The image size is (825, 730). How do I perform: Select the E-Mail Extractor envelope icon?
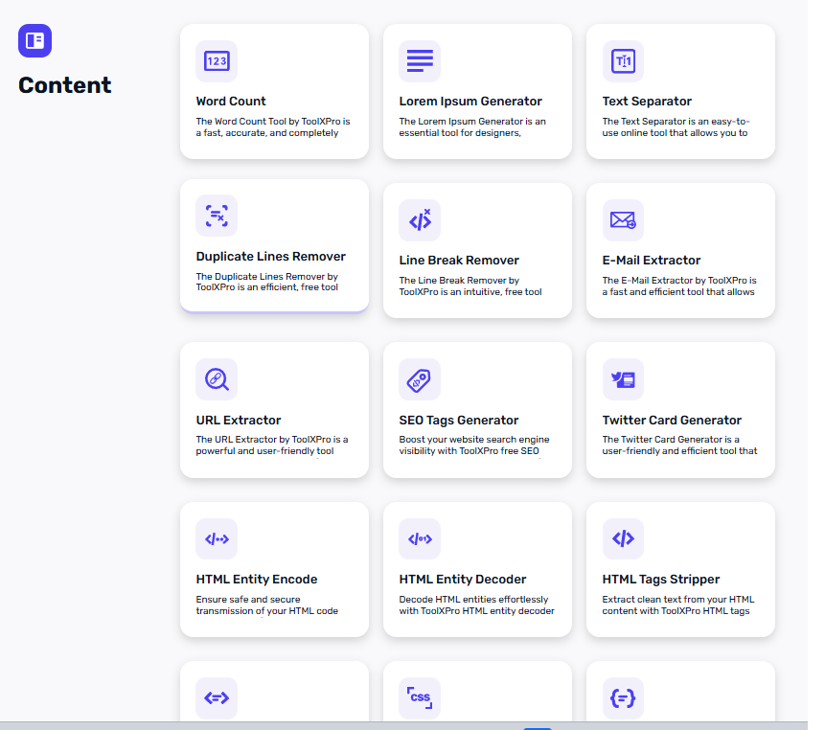[x=623, y=220]
